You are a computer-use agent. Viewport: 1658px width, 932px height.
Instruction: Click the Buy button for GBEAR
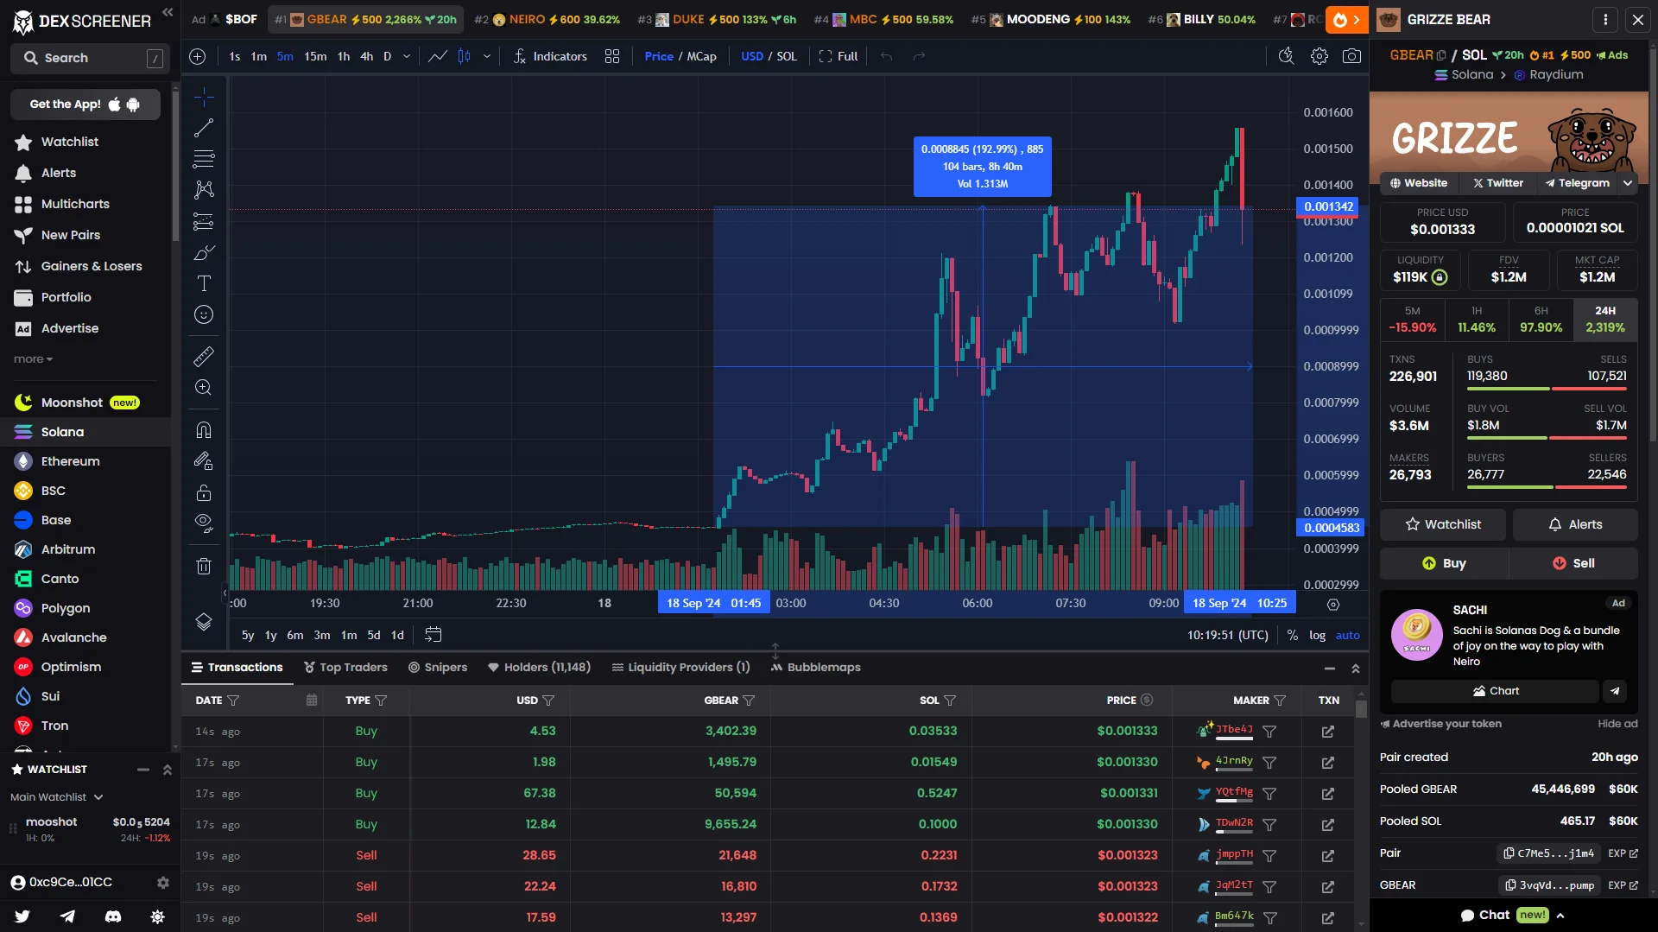[1442, 563]
